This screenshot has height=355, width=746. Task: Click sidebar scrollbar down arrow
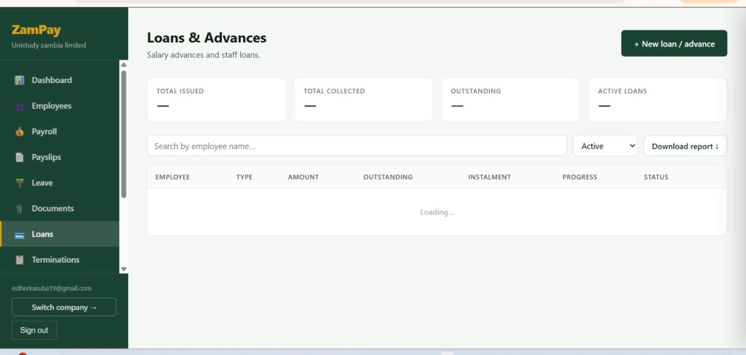(x=124, y=269)
